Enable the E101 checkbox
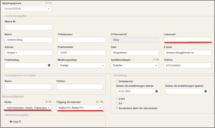 click(117, 99)
